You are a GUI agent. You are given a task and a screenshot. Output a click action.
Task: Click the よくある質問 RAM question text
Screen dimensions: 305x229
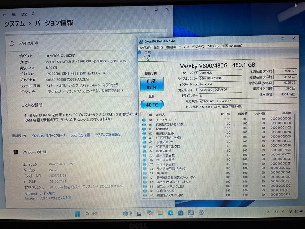pyautogui.click(x=81, y=117)
